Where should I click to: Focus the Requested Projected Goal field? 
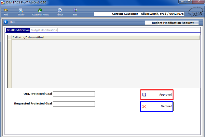74,104
